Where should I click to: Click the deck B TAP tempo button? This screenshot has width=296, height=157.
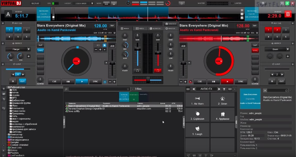point(254,26)
